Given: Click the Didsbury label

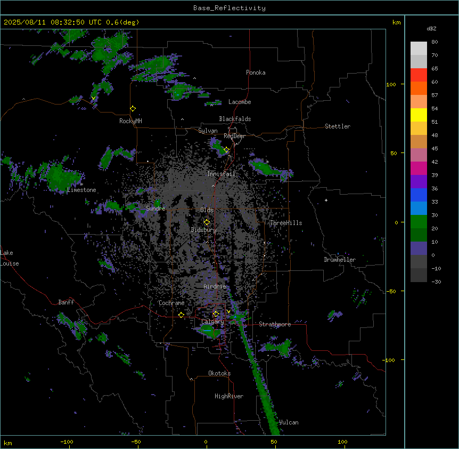Looking at the screenshot, I should point(204,230).
